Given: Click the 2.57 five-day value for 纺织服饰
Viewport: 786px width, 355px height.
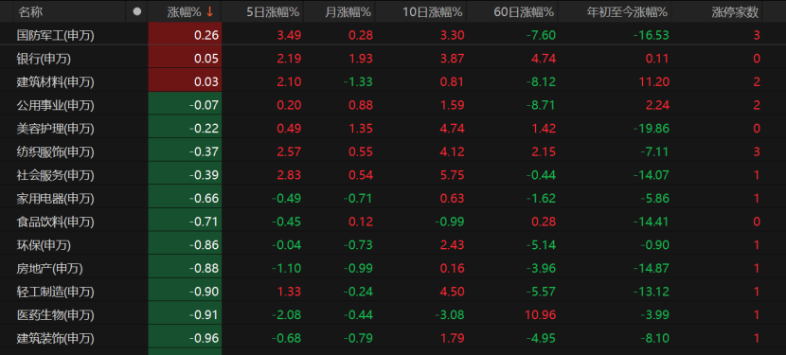Looking at the screenshot, I should tap(289, 151).
